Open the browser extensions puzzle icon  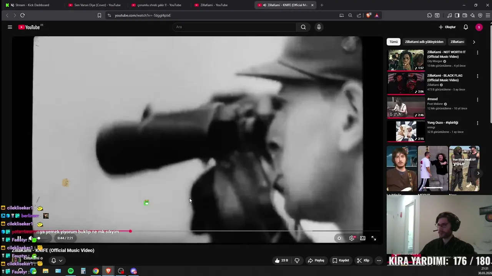click(x=429, y=15)
